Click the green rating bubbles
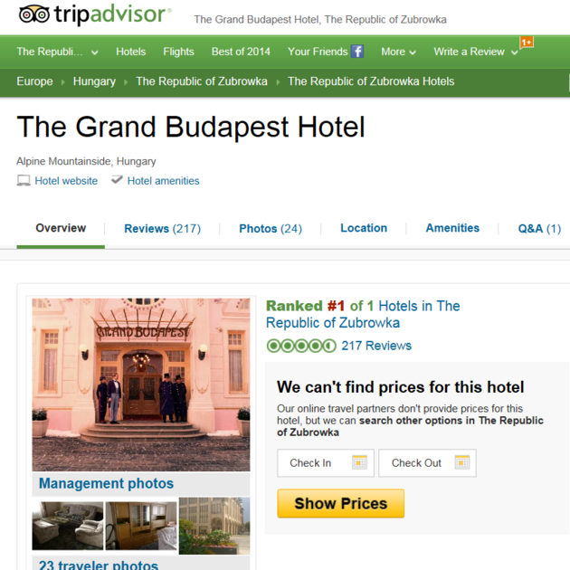This screenshot has width=570, height=570. 301,346
